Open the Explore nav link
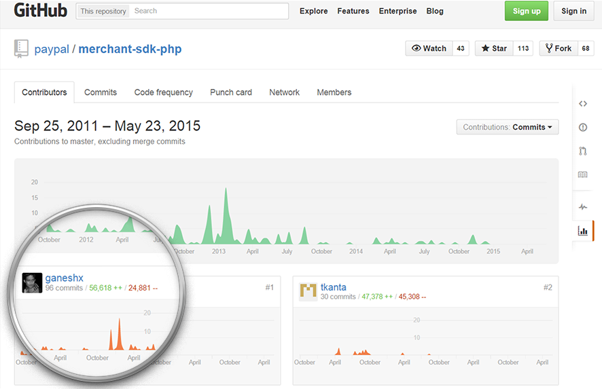Image resolution: width=602 pixels, height=389 pixels. click(x=314, y=11)
